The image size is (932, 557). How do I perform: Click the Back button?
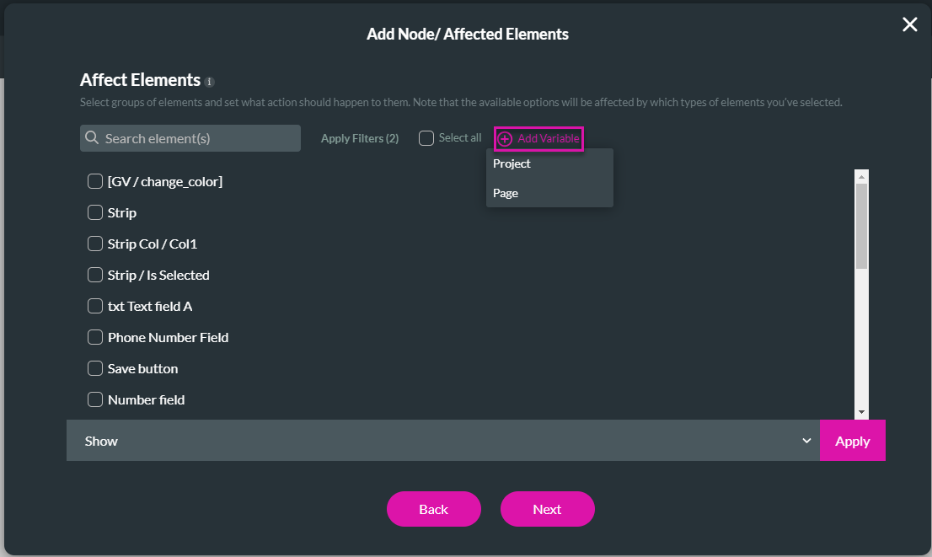[x=433, y=509]
